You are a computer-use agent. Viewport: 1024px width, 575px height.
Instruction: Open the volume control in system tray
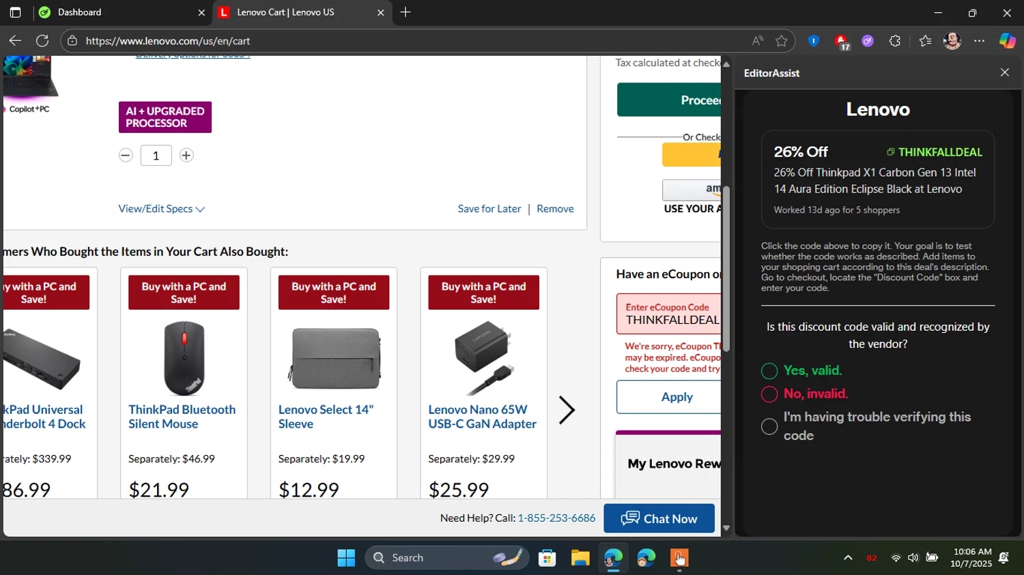tap(913, 558)
